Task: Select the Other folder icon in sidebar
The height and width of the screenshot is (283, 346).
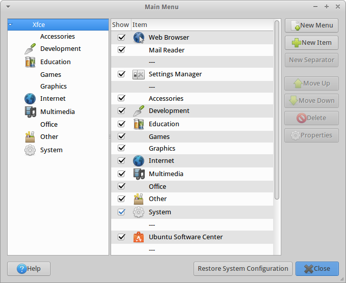Action: 30,137
